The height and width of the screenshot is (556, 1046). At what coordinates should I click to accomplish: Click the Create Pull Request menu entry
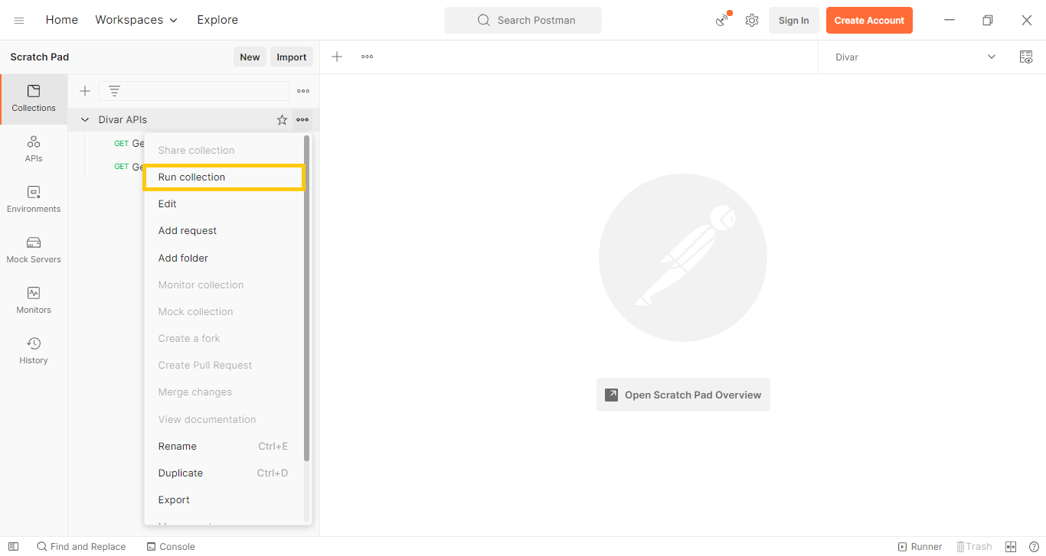coord(224,366)
